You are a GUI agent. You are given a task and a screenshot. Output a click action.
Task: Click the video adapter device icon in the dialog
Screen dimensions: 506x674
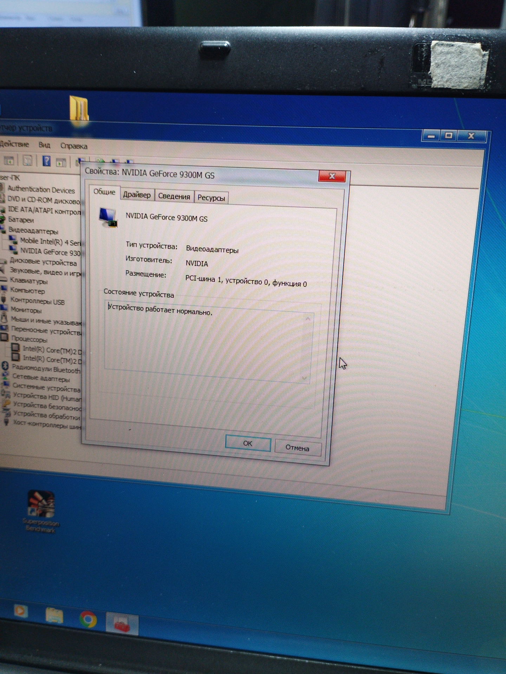coord(108,218)
